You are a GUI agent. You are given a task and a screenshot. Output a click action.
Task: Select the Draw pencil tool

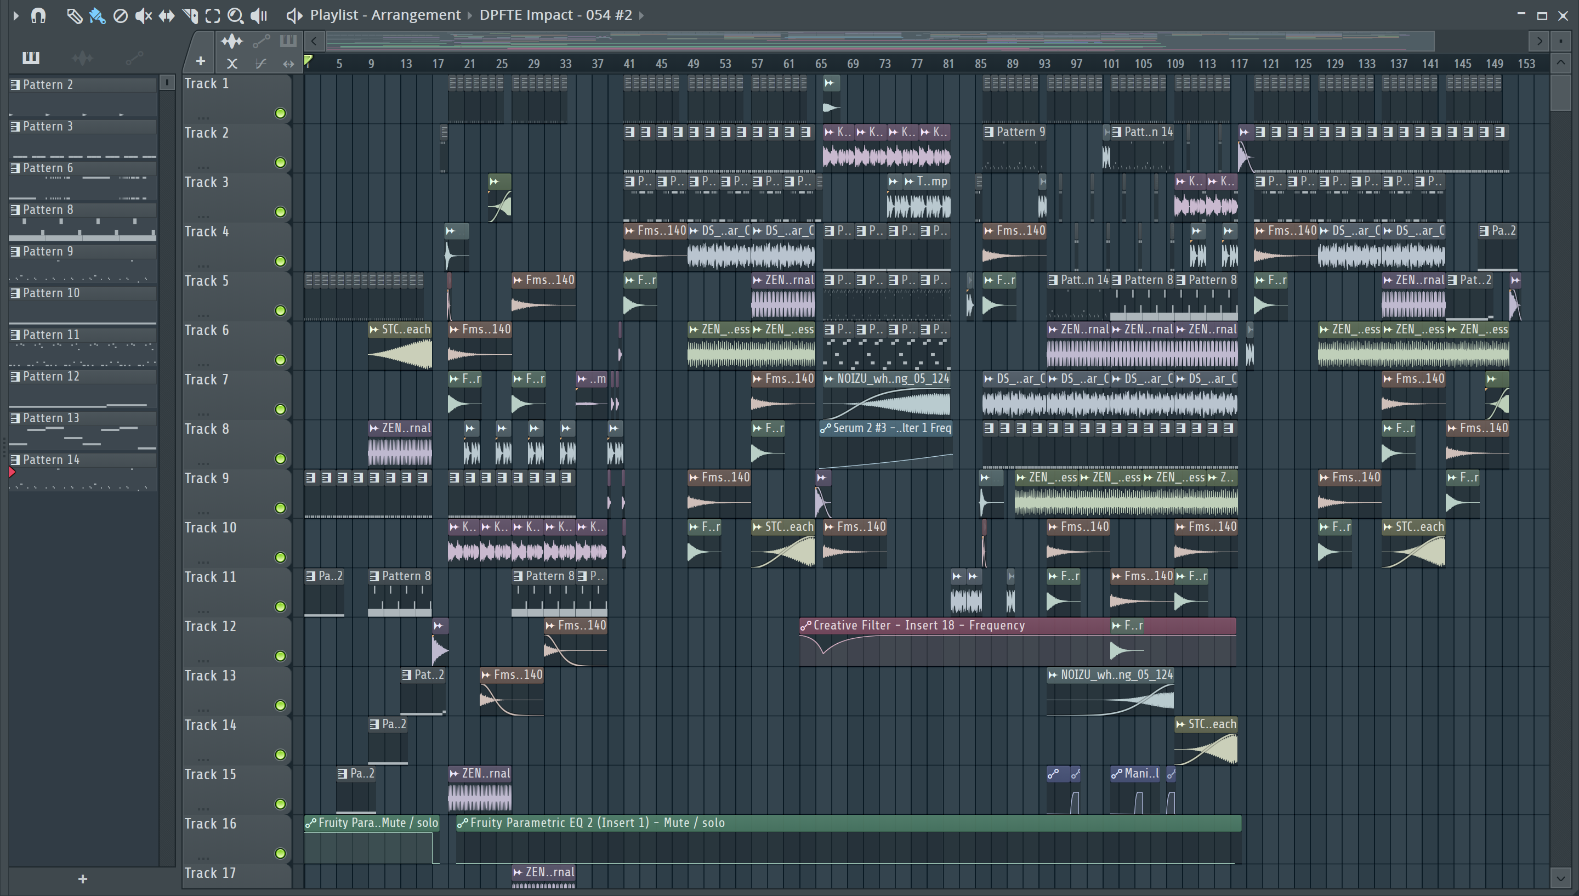(x=74, y=15)
